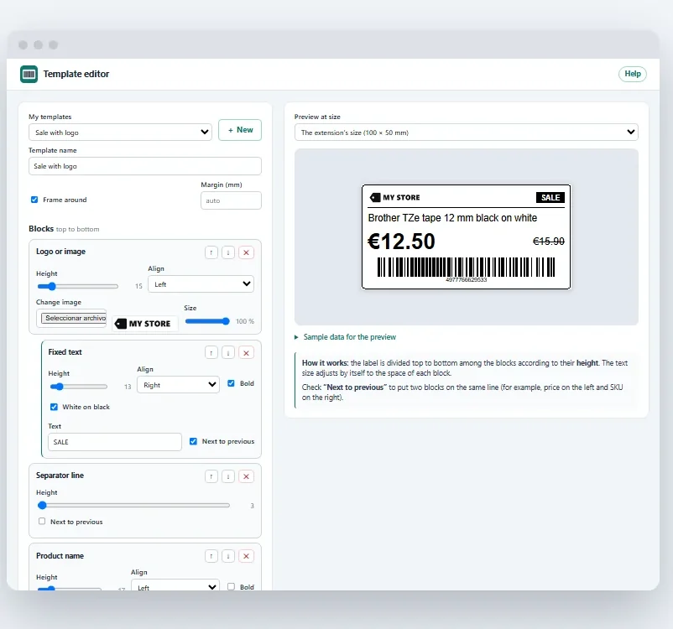This screenshot has width=673, height=629.
Task: Click Margin (mm) input field
Action: pyautogui.click(x=231, y=200)
